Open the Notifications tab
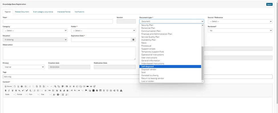This screenshot has width=278, height=113. coord(80,12)
